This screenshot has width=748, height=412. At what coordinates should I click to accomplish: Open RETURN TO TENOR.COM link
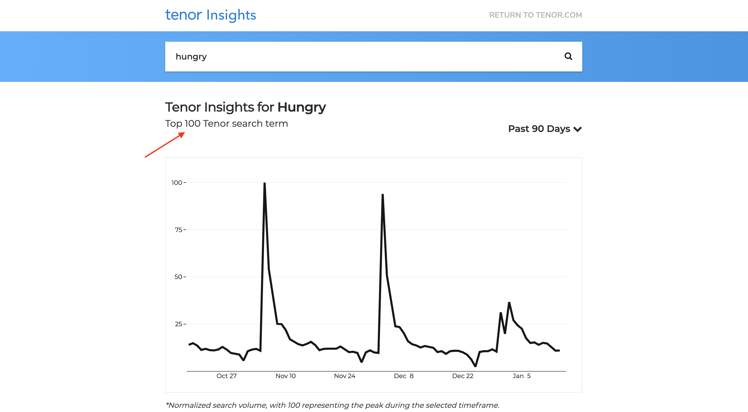(535, 15)
